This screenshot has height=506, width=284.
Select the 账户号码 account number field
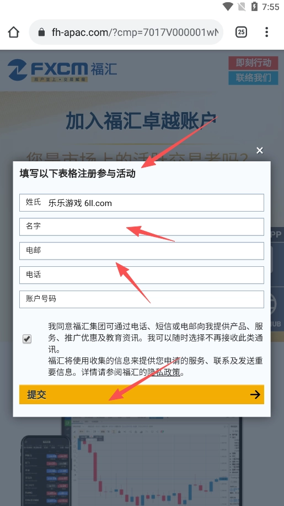(x=142, y=299)
